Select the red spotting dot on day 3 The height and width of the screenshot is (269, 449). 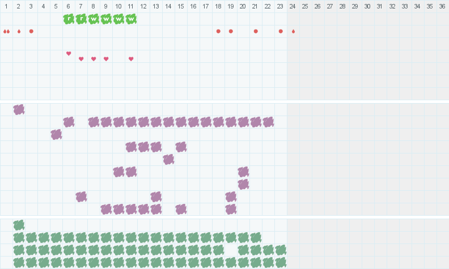pyautogui.click(x=32, y=31)
